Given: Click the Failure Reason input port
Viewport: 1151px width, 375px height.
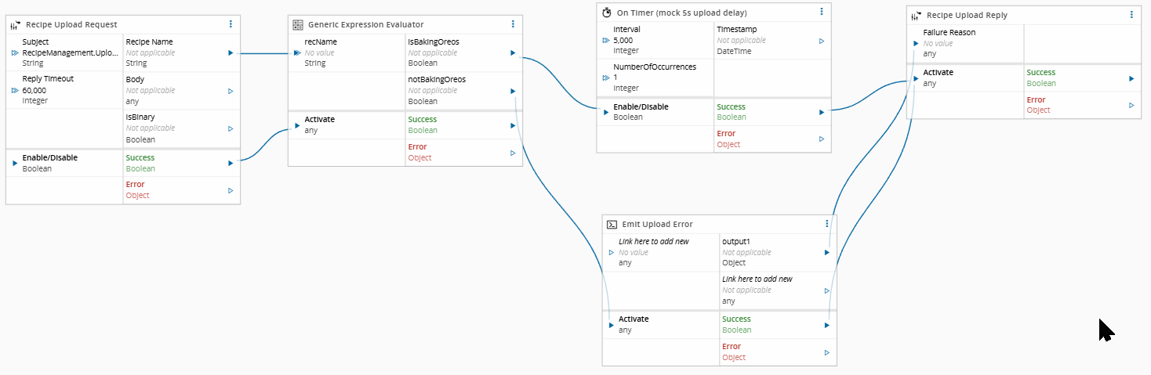Looking at the screenshot, I should (915, 44).
